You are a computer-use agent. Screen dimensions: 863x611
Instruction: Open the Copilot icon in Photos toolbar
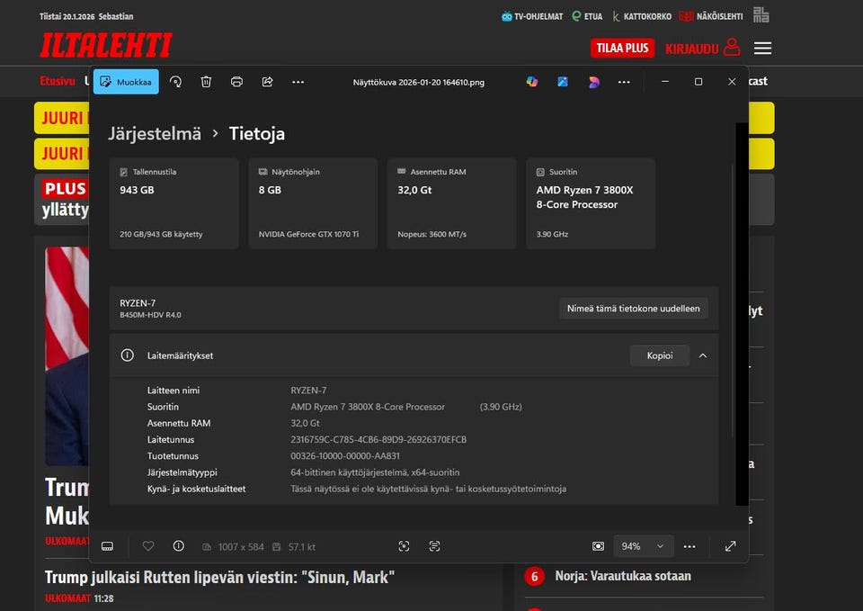532,82
